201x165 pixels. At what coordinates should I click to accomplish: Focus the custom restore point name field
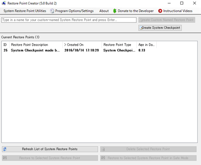click(69, 20)
